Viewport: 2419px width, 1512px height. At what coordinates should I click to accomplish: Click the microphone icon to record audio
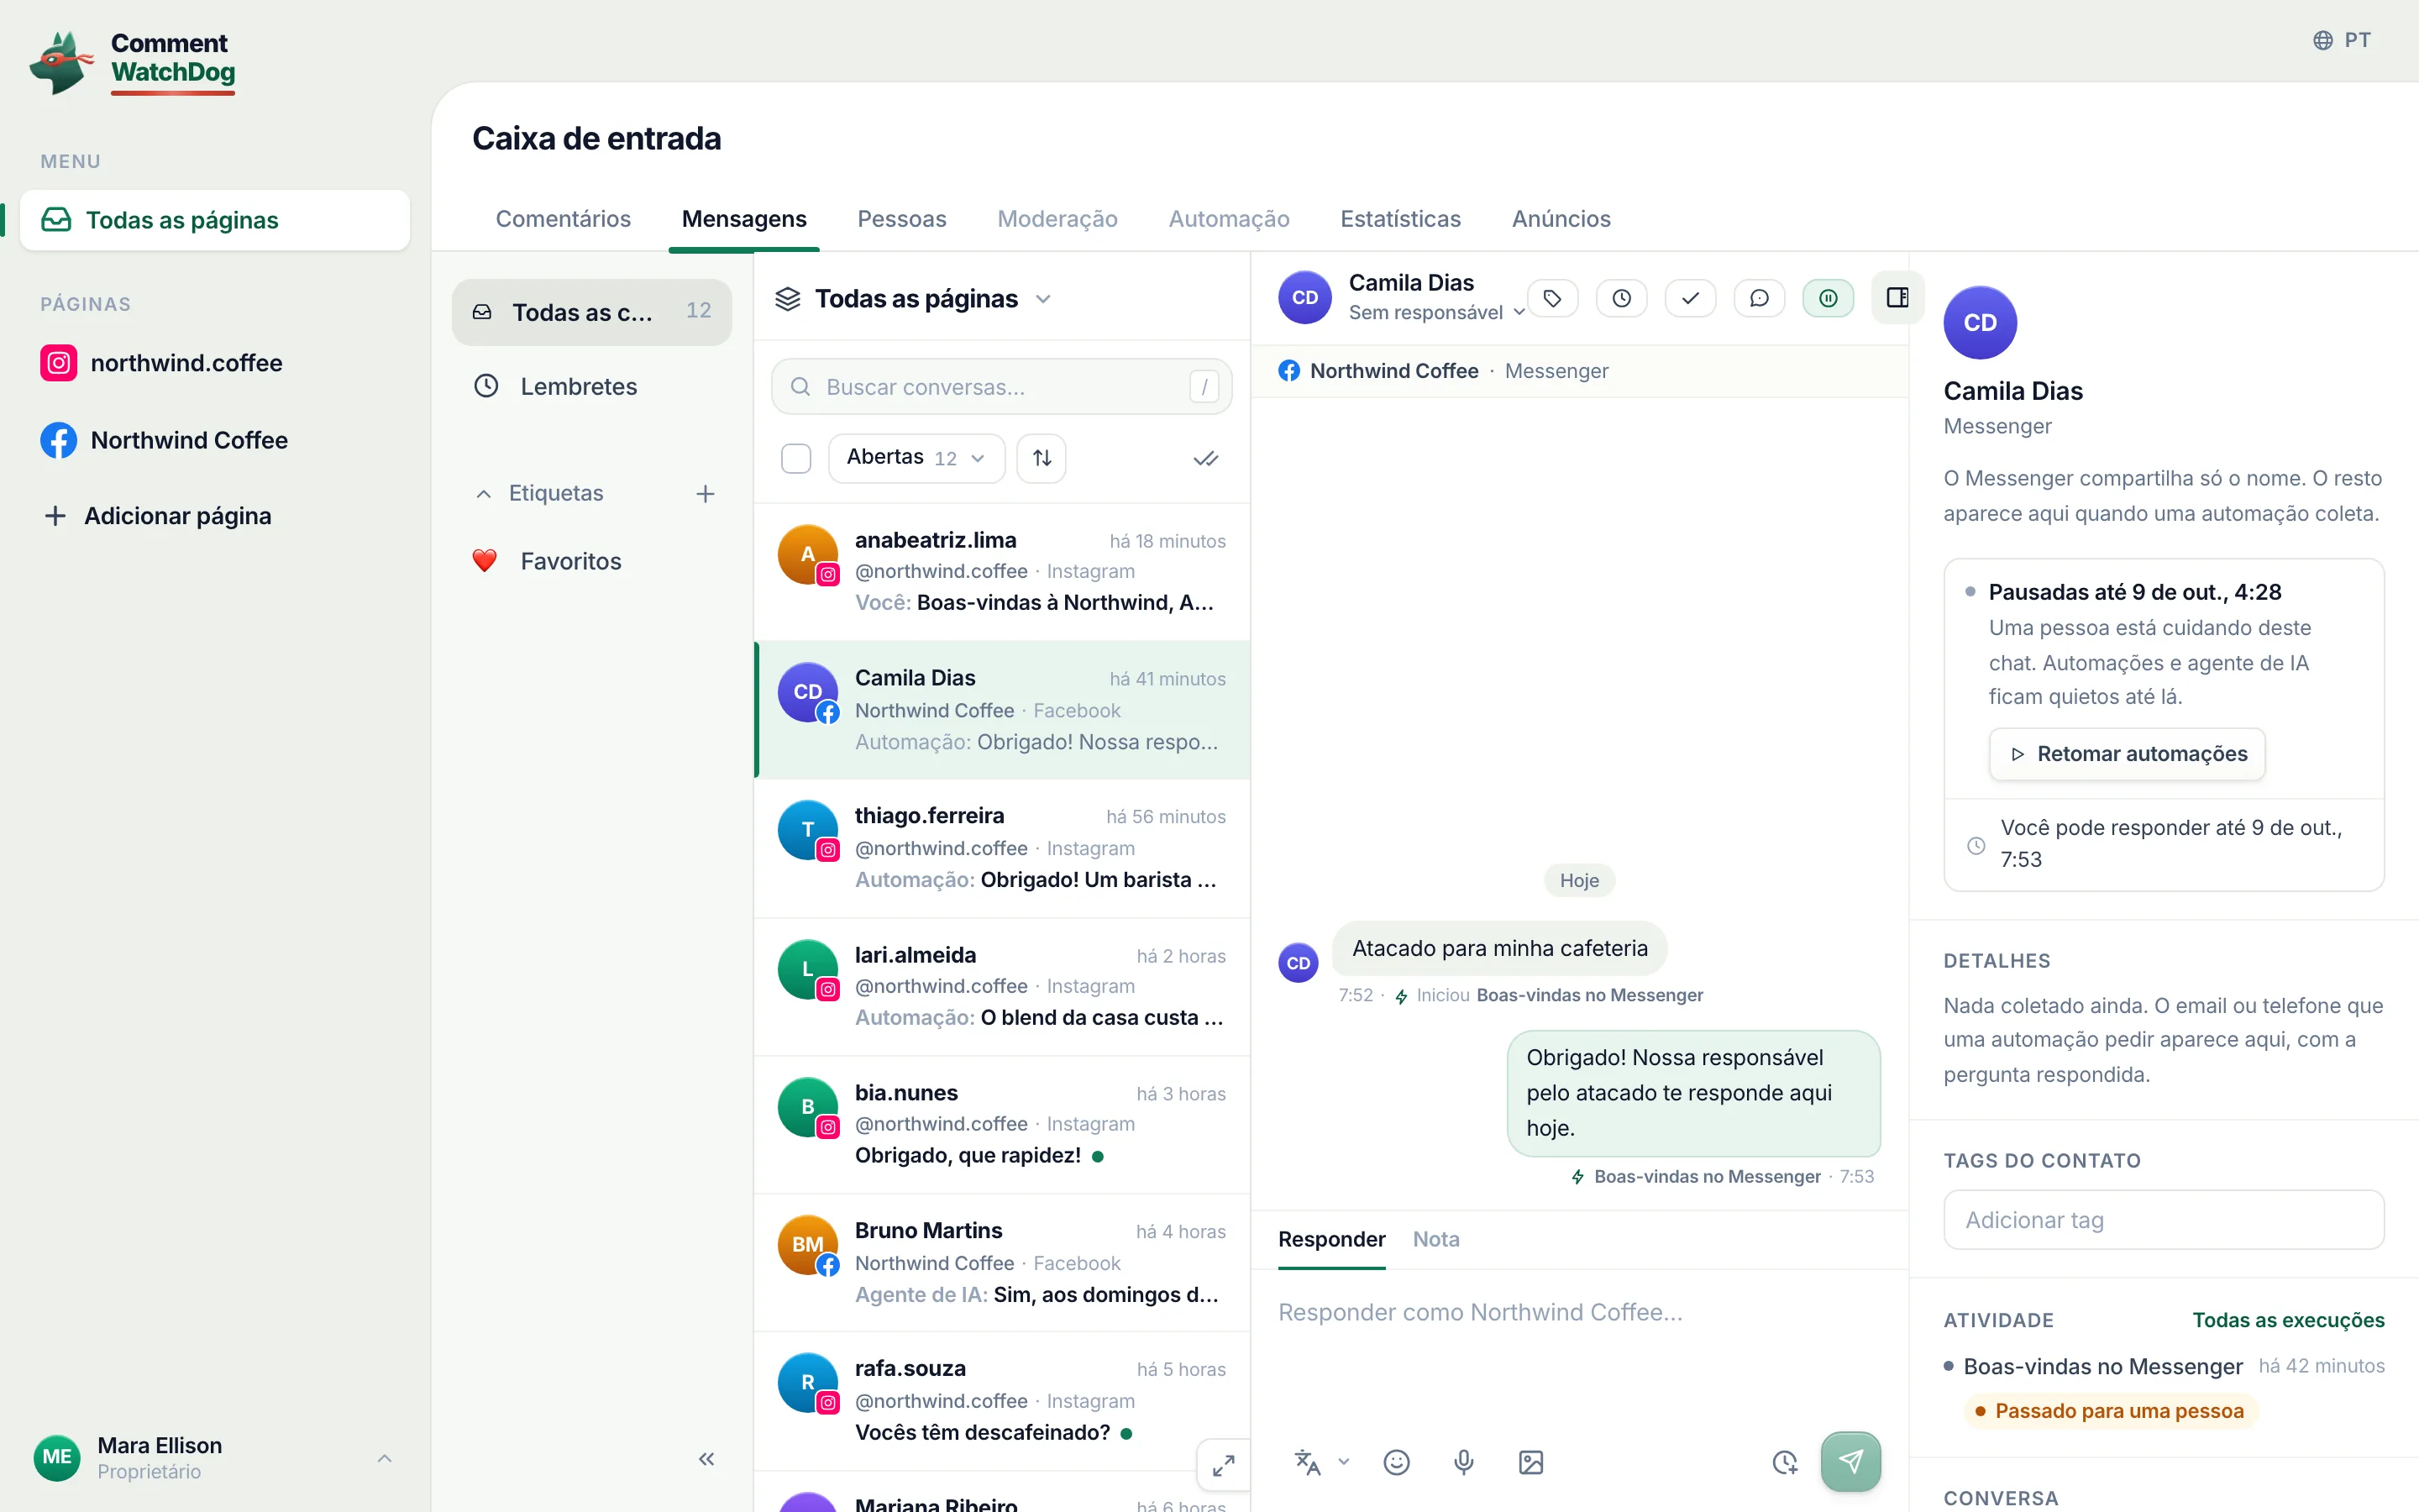tap(1463, 1462)
